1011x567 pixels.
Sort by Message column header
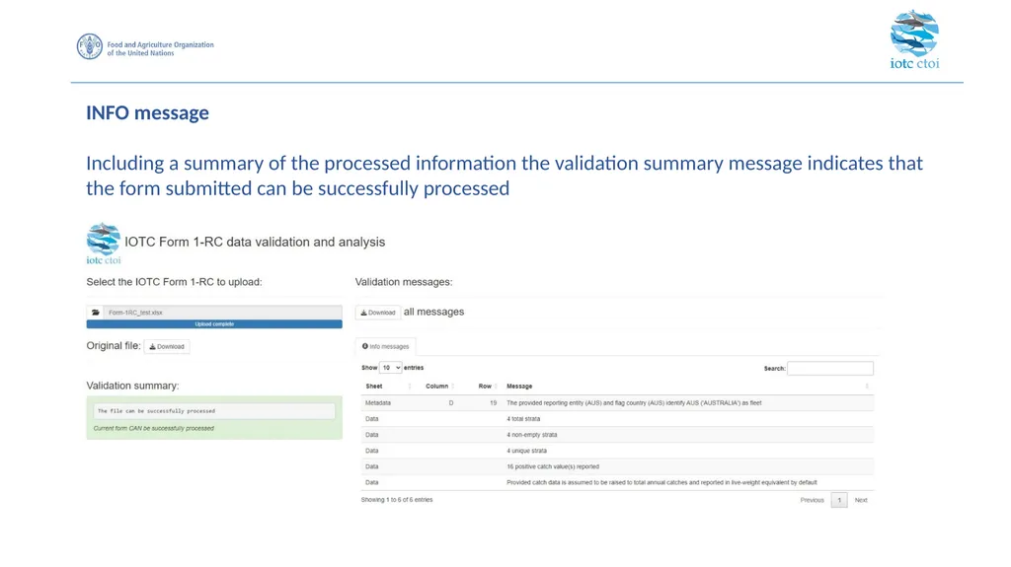pos(687,387)
